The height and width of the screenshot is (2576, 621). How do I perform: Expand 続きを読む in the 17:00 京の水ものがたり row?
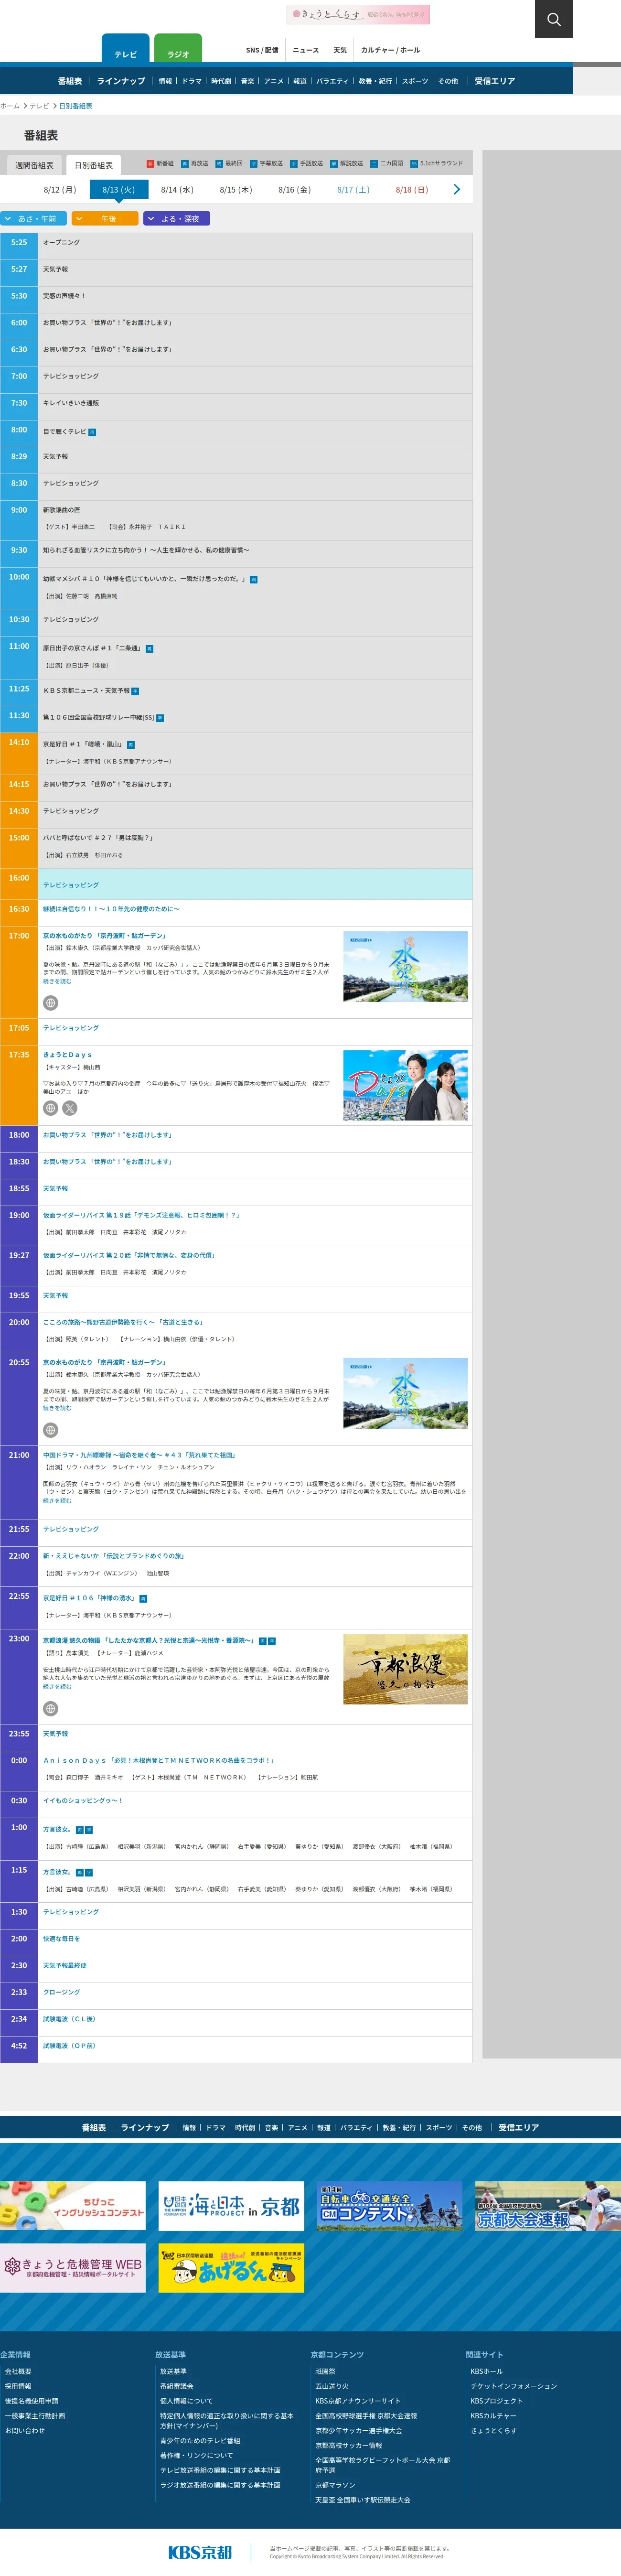(57, 981)
